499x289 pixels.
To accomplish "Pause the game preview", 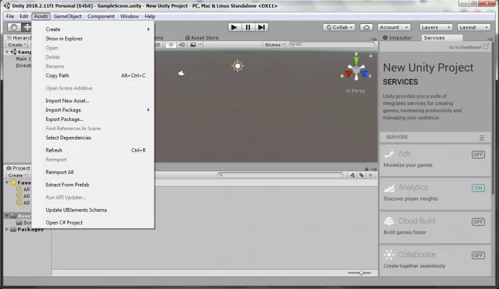I will tap(248, 27).
